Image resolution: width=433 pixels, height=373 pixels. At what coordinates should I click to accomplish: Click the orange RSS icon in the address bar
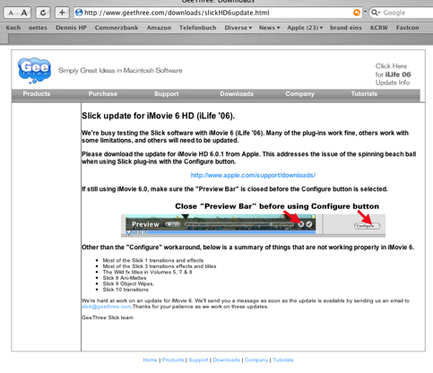(357, 13)
